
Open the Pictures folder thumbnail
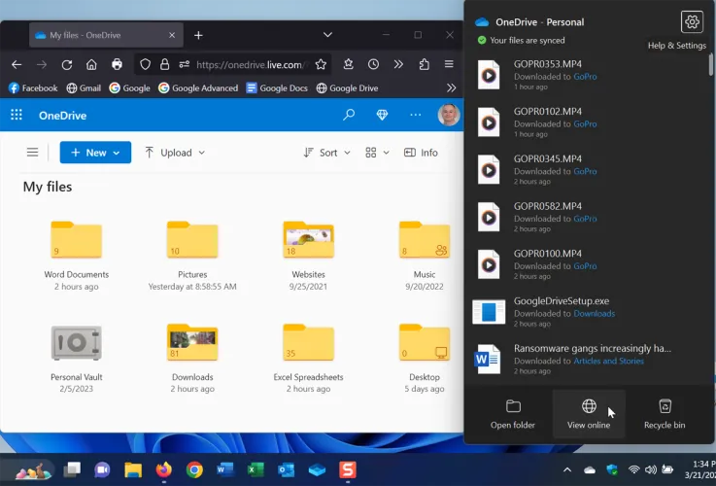pos(192,240)
